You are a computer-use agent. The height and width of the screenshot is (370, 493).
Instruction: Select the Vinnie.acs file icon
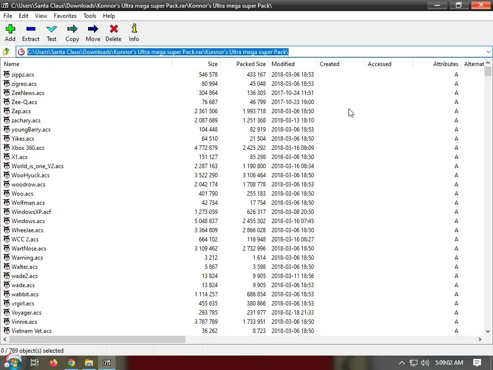point(7,321)
